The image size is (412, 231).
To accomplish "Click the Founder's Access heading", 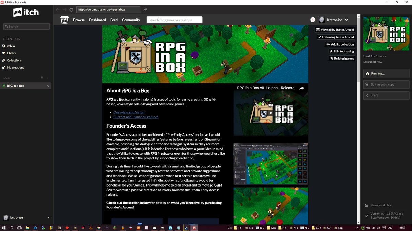I will click(126, 126).
